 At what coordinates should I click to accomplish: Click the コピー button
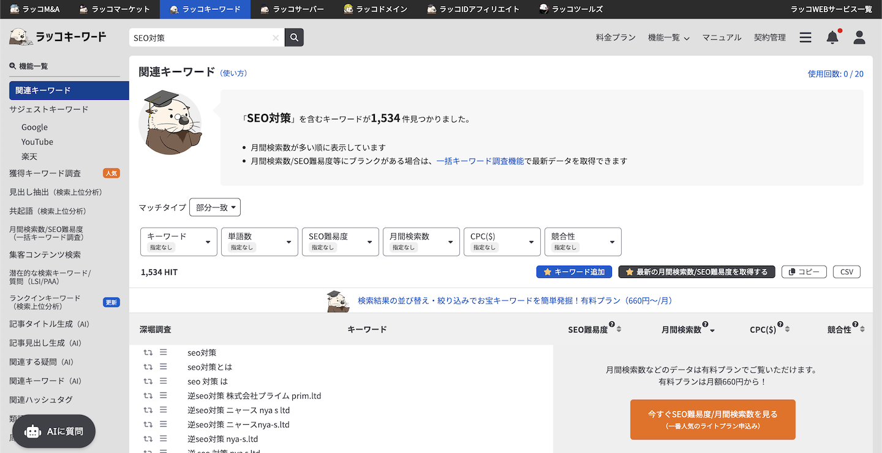[x=804, y=272]
